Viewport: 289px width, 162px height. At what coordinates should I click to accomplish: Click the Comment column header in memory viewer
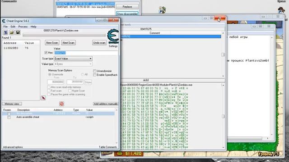(x=154, y=33)
